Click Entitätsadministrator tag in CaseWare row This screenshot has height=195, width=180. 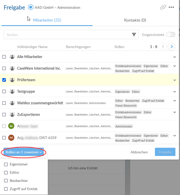click(x=128, y=66)
